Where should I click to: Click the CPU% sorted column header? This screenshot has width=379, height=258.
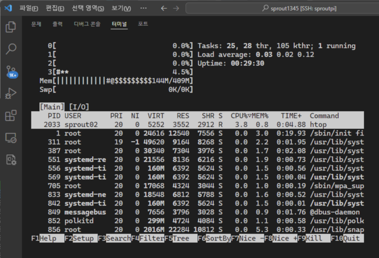[x=241, y=116]
